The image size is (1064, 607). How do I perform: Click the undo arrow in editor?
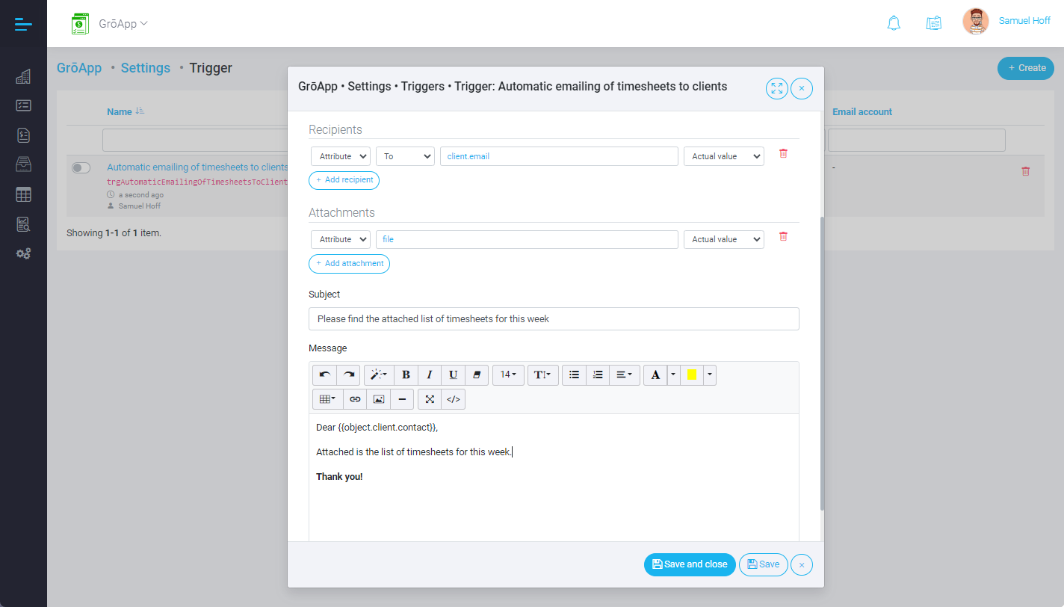click(324, 375)
